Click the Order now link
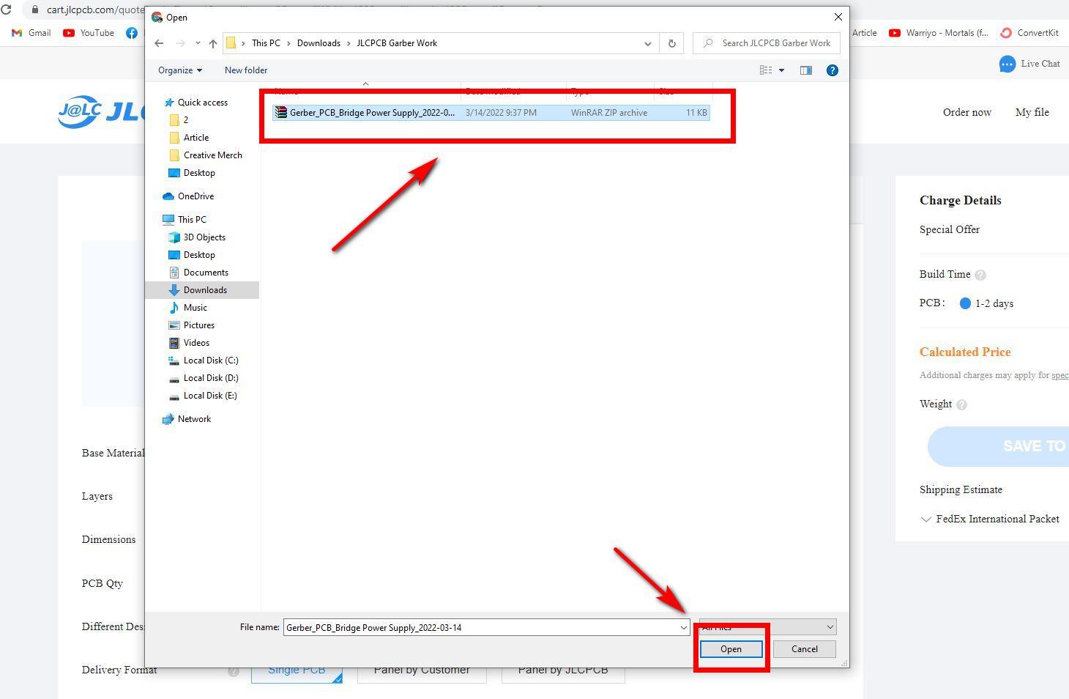 [x=967, y=112]
